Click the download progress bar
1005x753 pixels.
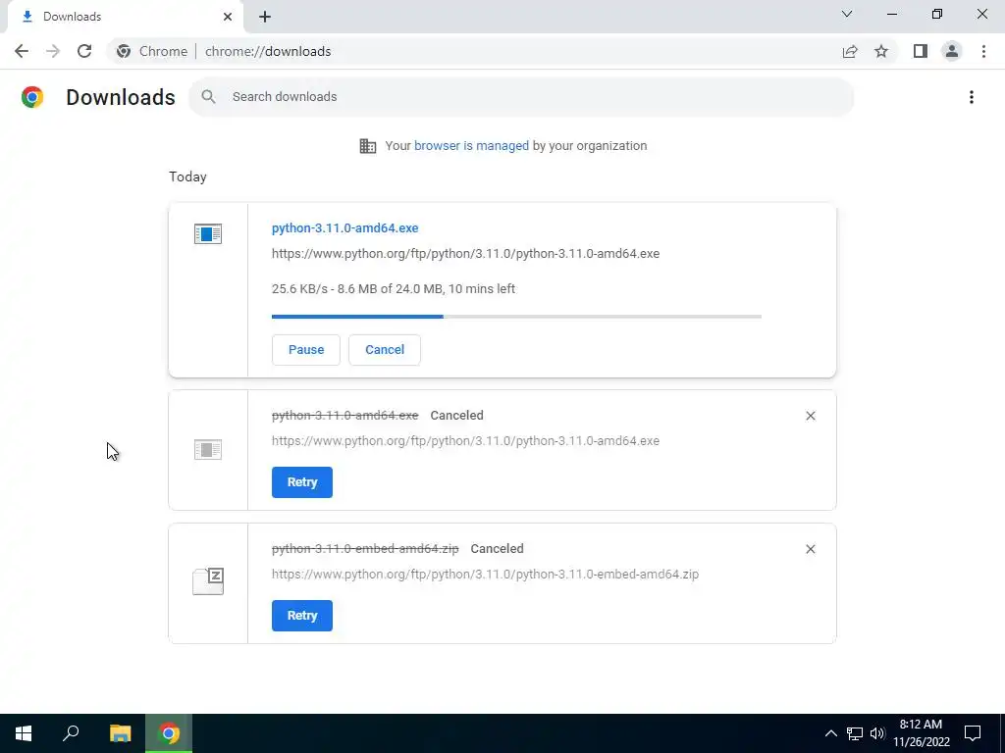tap(516, 317)
